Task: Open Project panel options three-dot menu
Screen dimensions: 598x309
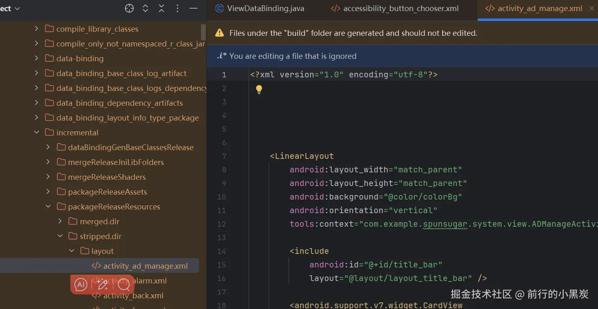Action: [x=178, y=8]
